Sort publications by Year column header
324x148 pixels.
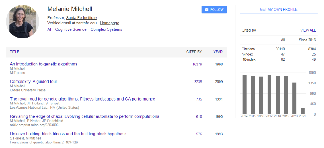click(218, 52)
